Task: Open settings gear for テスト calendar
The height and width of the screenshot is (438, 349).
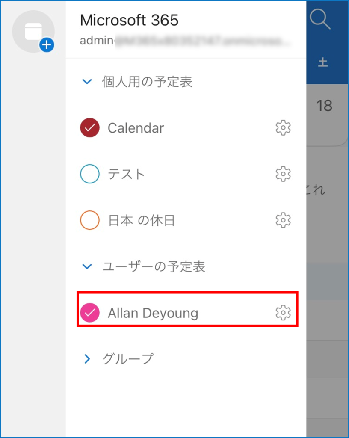Action: tap(283, 174)
